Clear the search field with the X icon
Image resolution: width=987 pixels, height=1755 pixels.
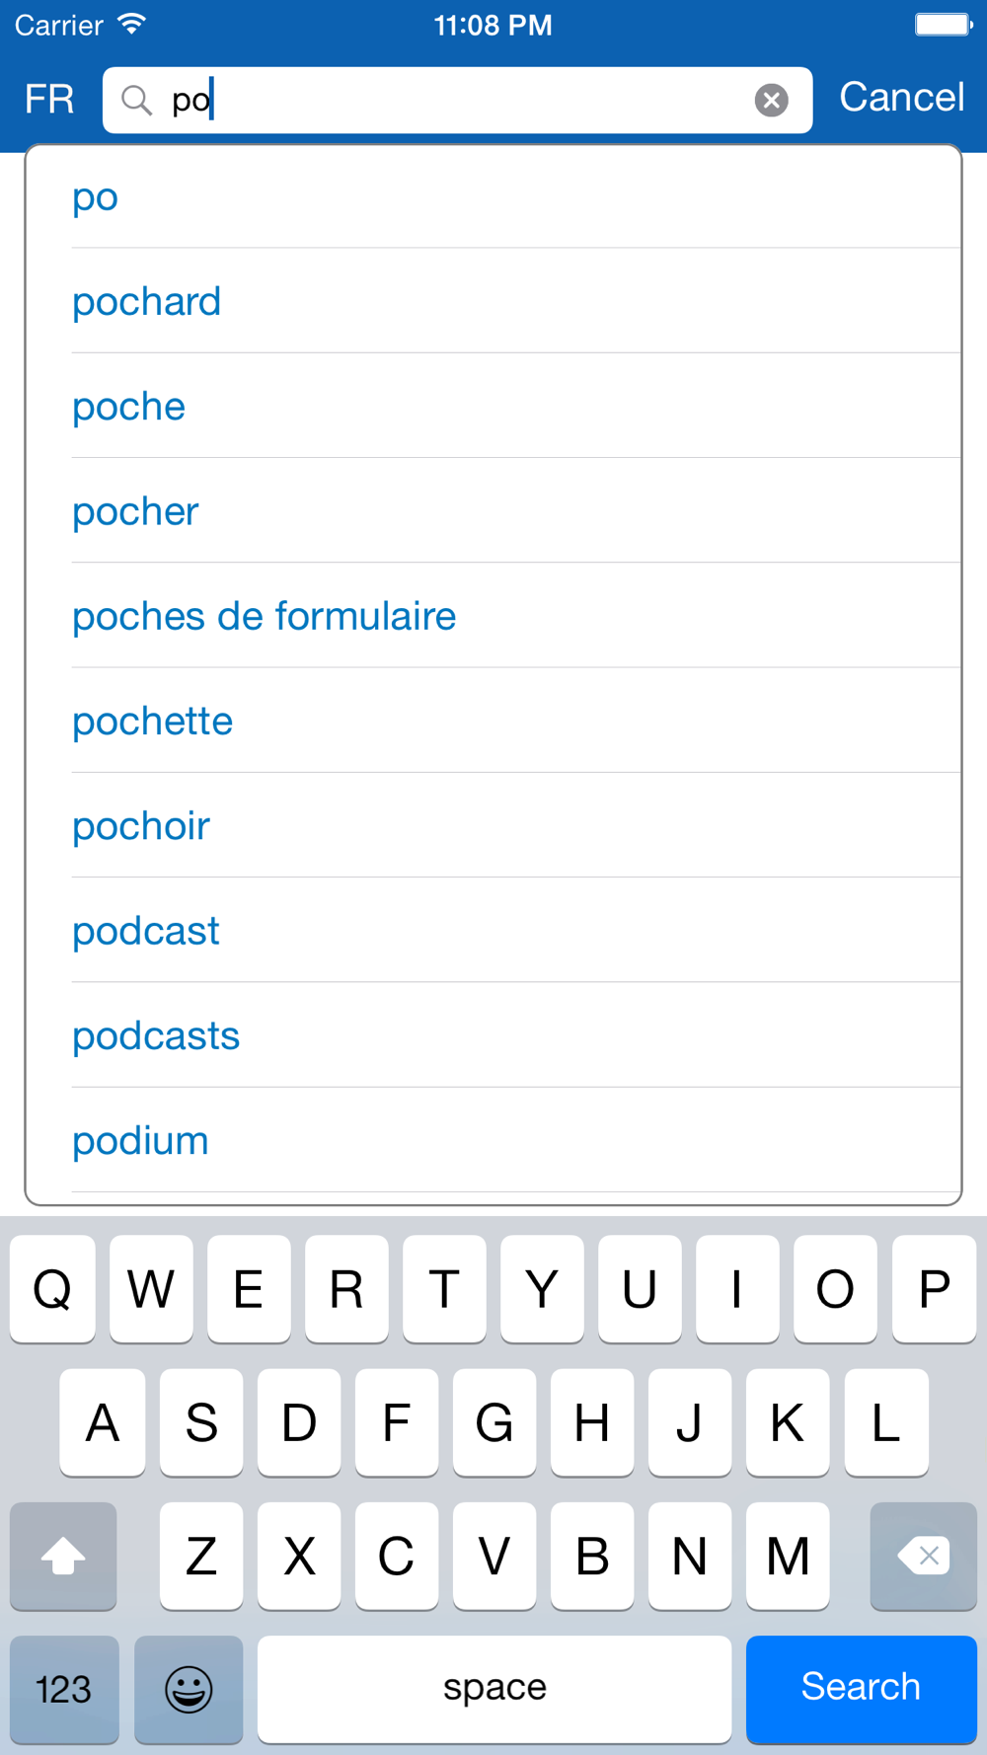[x=771, y=100]
